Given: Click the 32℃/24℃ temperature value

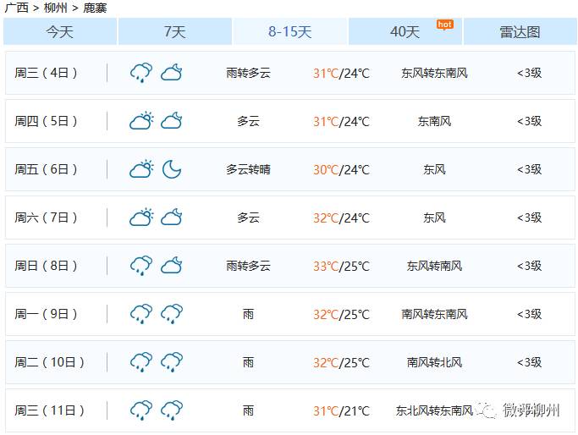Looking at the screenshot, I should [341, 217].
